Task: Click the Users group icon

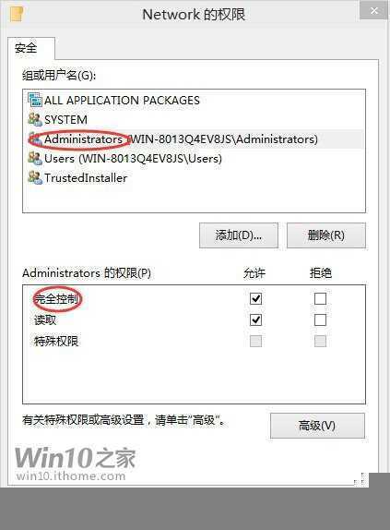Action: pyautogui.click(x=35, y=158)
